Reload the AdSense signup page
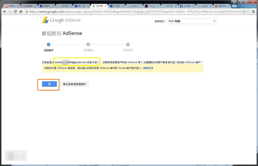The width and height of the screenshot is (258, 166). [15, 12]
